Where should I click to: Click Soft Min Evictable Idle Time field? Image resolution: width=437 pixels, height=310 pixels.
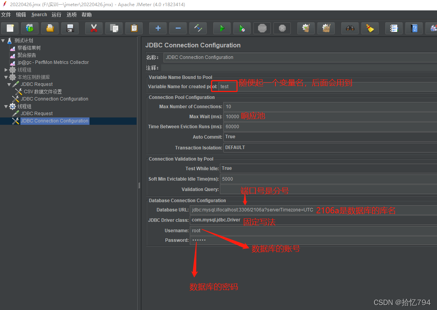pos(329,179)
